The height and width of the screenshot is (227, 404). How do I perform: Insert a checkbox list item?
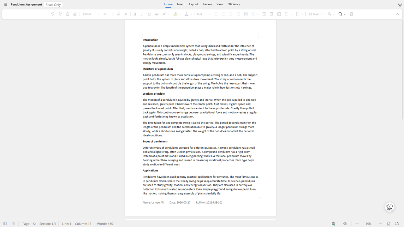[x=279, y=14]
